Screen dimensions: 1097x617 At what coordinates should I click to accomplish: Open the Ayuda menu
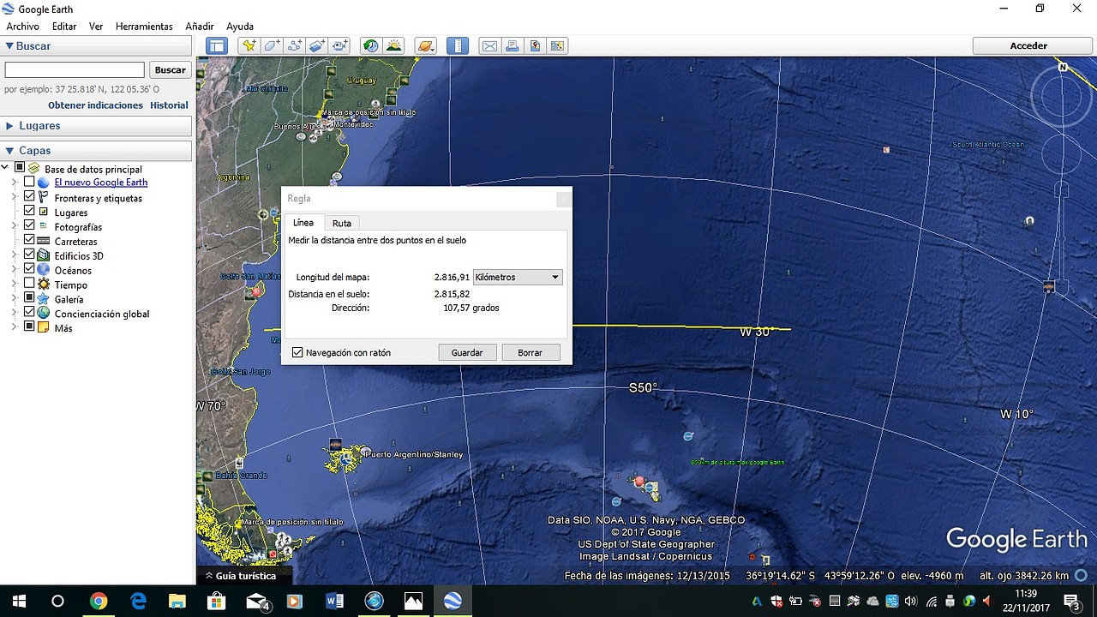(x=240, y=27)
